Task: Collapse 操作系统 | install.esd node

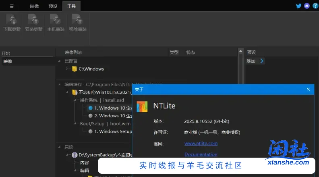Action: (x=75, y=100)
